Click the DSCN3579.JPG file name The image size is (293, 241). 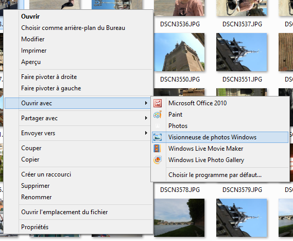click(242, 190)
